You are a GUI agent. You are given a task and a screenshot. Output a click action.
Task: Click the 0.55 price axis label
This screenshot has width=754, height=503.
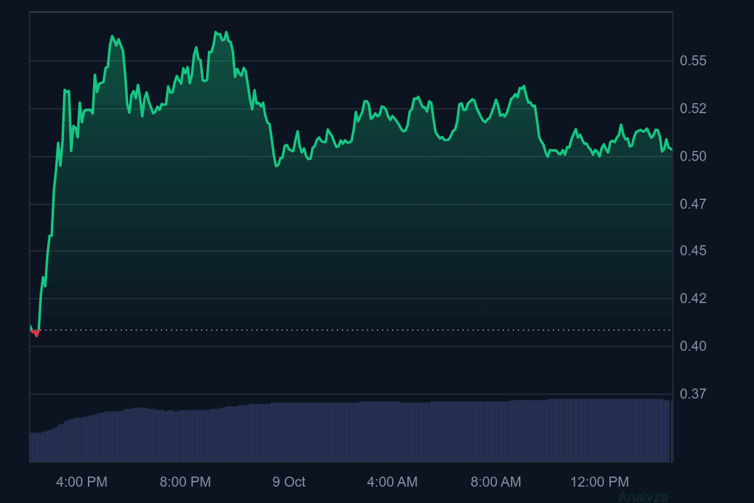(x=693, y=61)
